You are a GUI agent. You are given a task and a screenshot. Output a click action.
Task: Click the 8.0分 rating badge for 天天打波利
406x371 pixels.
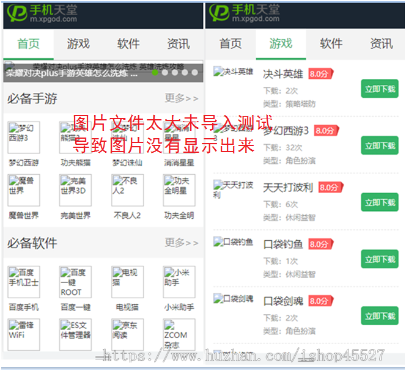coord(331,188)
